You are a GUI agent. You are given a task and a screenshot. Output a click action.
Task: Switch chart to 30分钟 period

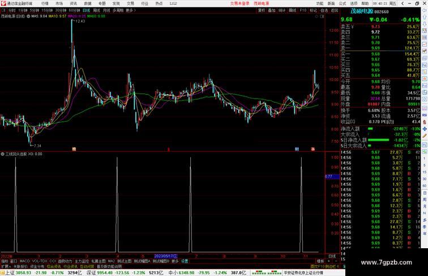(x=61, y=10)
